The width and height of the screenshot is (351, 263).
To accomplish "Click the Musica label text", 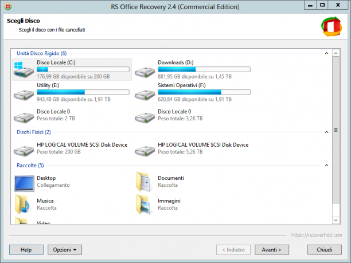I will coord(45,201).
